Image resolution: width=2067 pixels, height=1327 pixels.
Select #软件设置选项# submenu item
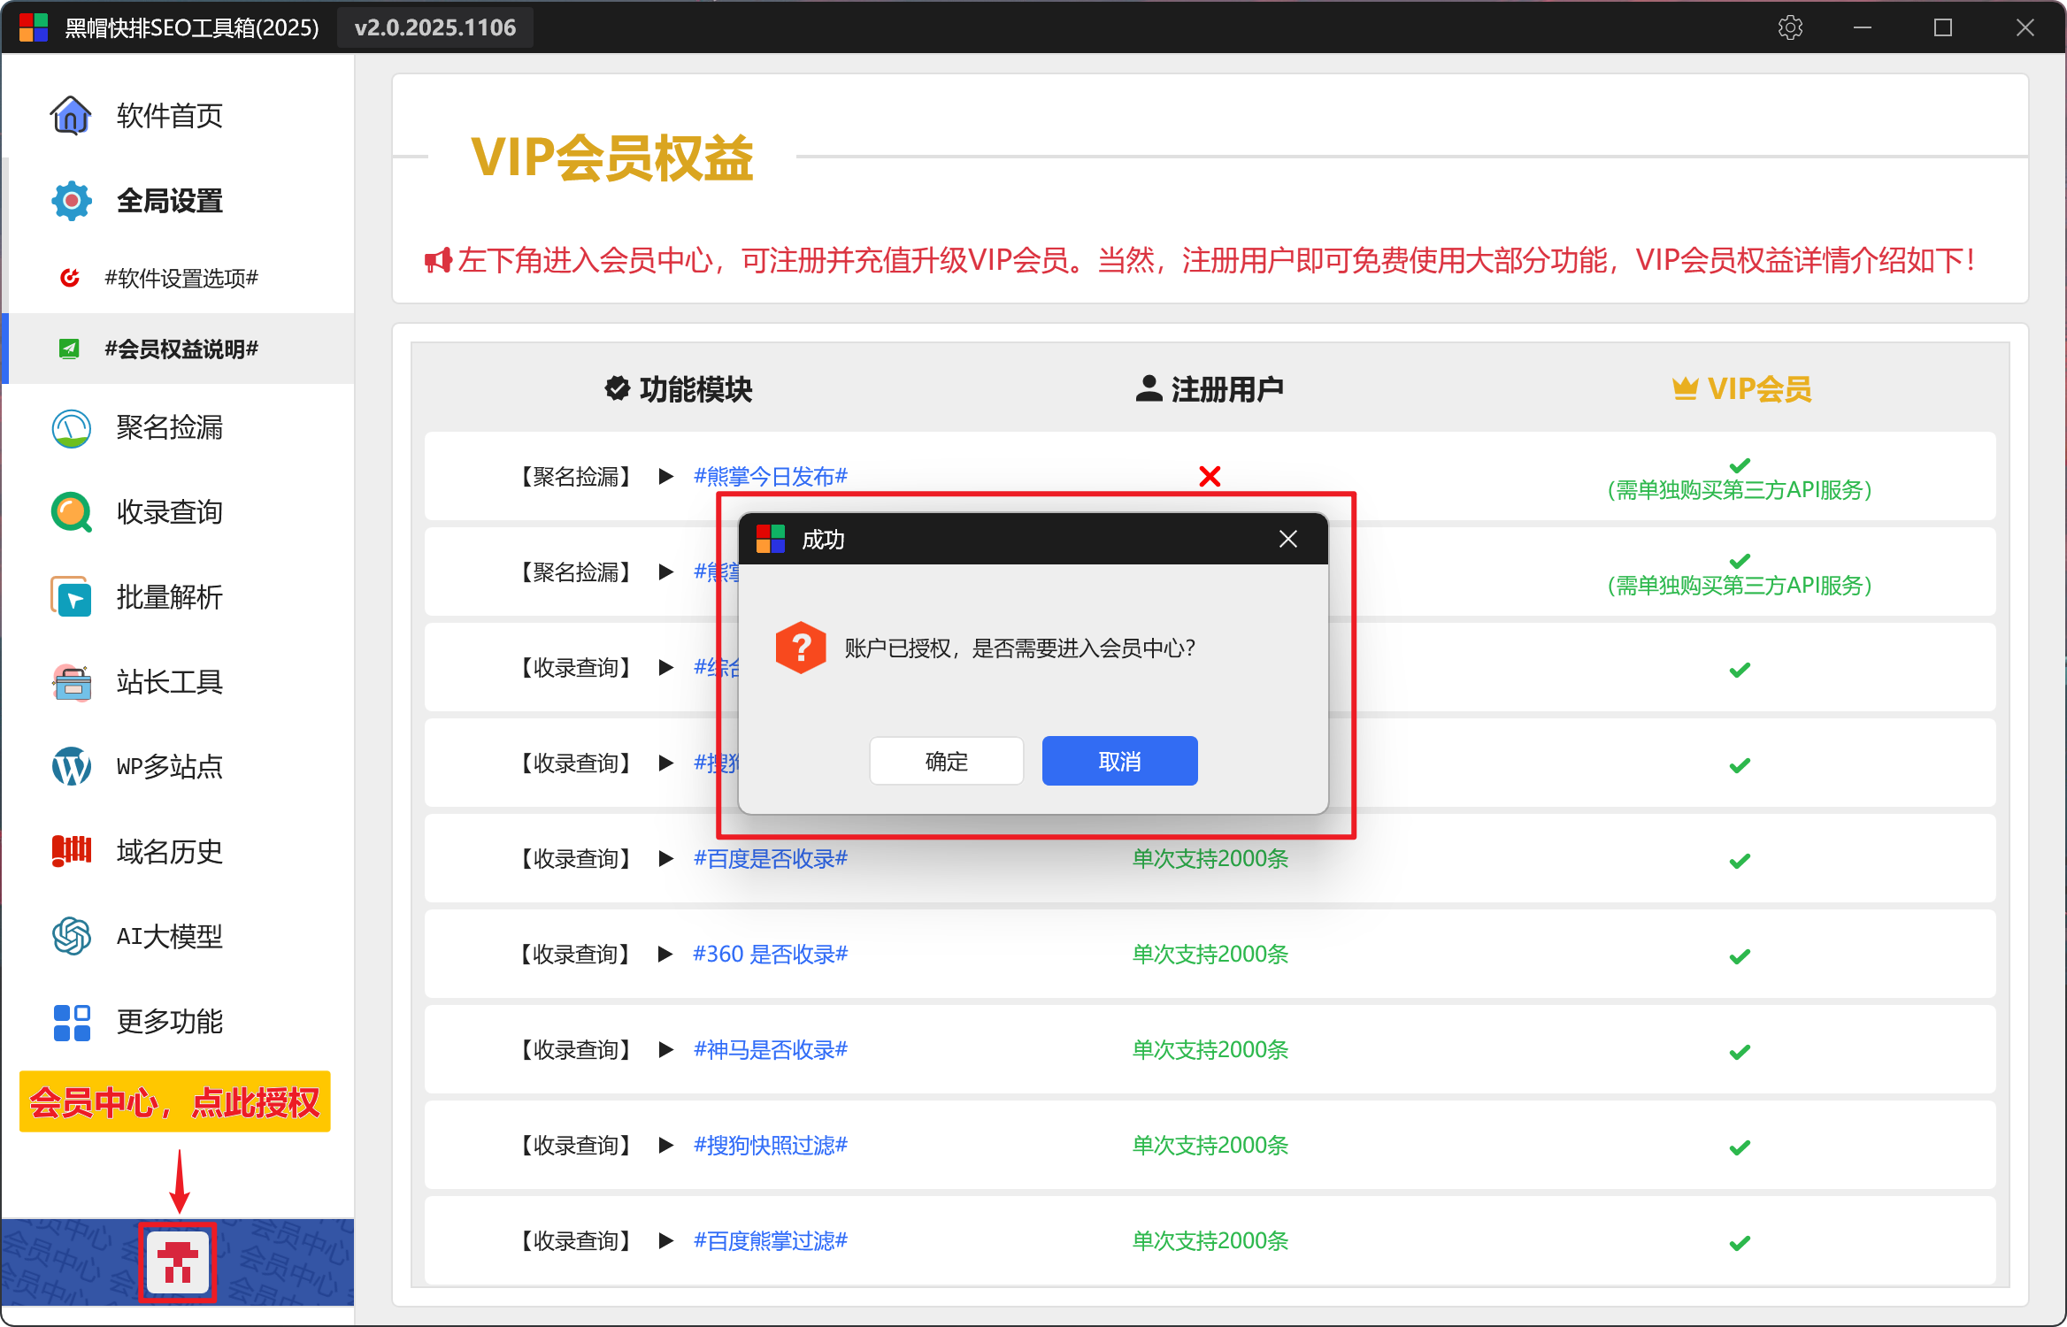[x=181, y=278]
